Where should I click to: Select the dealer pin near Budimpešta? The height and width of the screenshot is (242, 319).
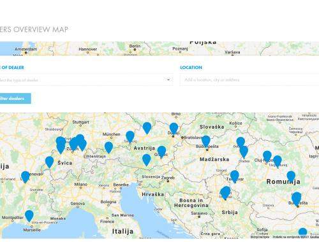[x=205, y=141]
